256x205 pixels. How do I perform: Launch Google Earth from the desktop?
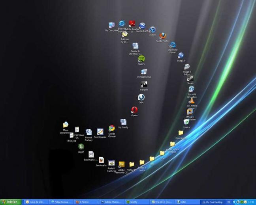(x=142, y=26)
